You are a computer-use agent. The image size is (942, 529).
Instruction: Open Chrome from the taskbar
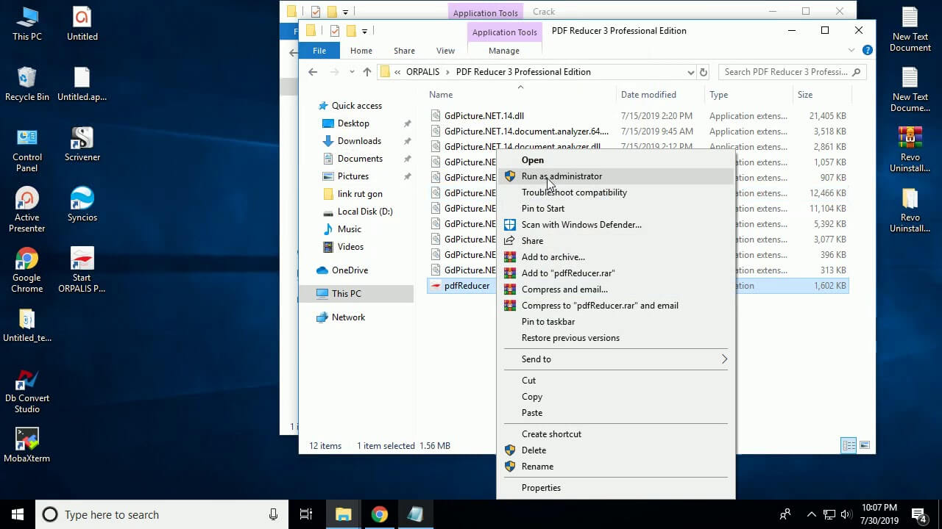379,514
